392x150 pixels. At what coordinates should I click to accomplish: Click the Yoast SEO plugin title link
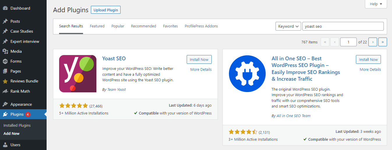114,58
